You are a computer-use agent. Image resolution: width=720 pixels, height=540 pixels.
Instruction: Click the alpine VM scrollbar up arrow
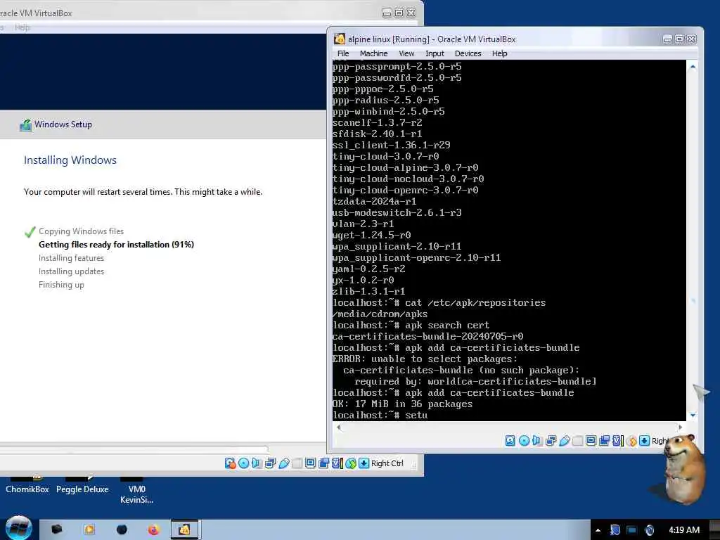[693, 67]
